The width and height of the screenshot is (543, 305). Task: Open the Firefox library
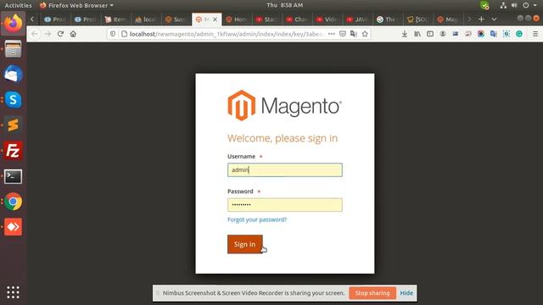[417, 34]
